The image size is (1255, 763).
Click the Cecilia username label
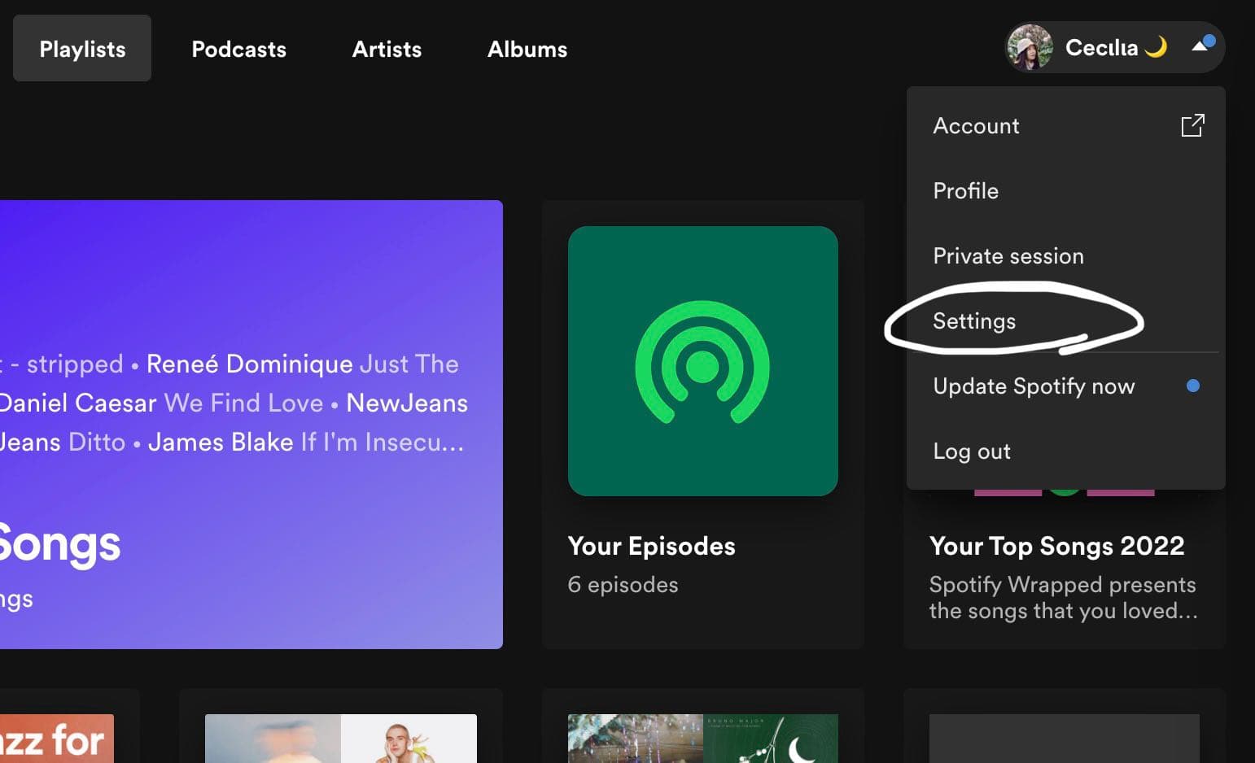click(1101, 47)
